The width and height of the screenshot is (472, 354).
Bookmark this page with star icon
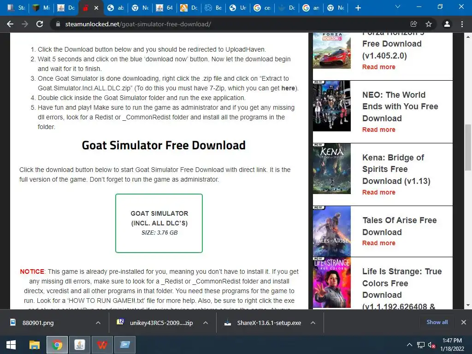428,24
